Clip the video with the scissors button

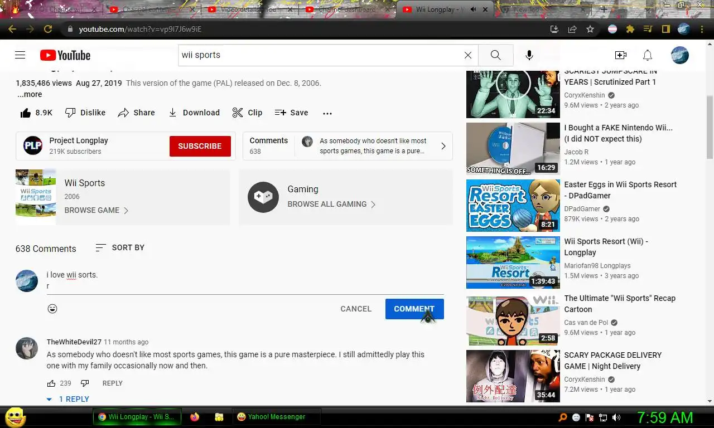click(247, 113)
